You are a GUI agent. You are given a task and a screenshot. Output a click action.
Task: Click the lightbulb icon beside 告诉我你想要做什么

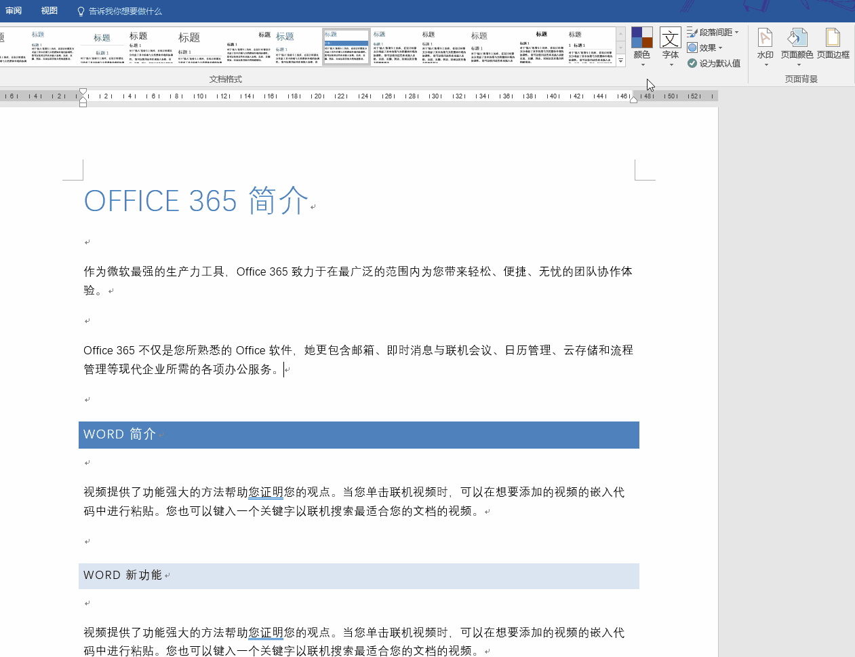click(x=81, y=12)
